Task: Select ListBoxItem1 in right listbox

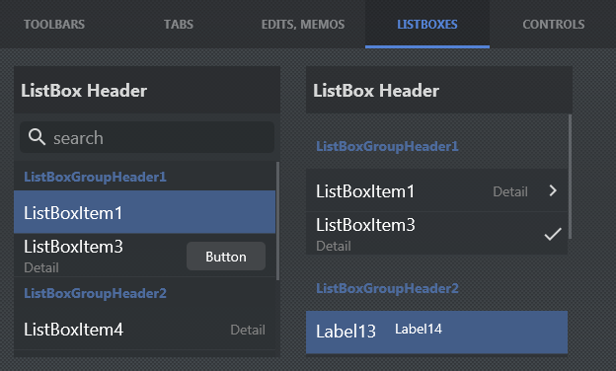Action: (437, 190)
